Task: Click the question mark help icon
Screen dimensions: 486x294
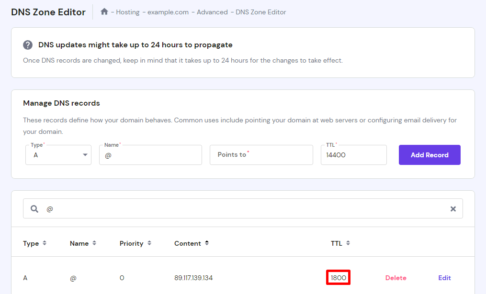Action: pyautogui.click(x=28, y=45)
